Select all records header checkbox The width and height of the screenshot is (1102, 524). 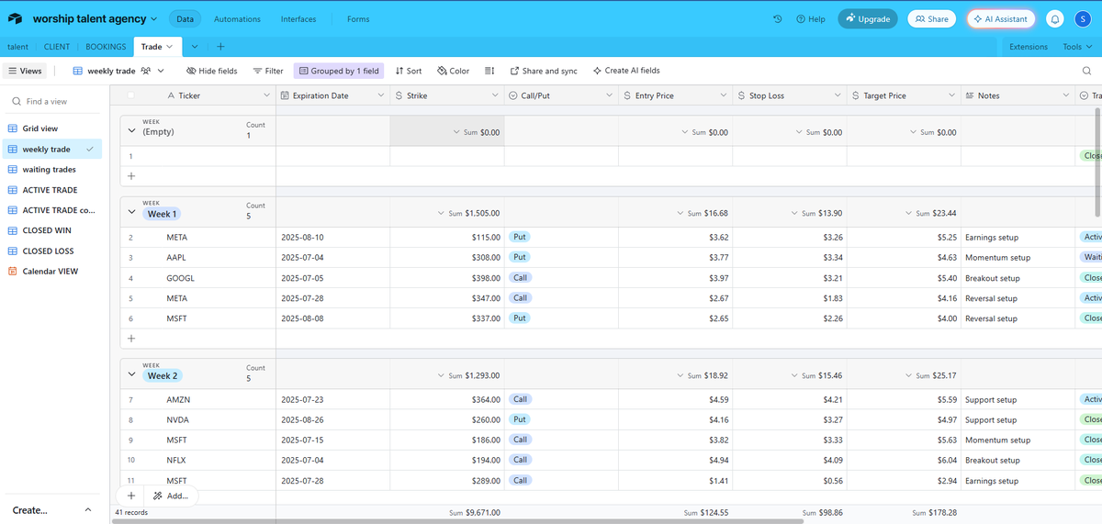(130, 95)
